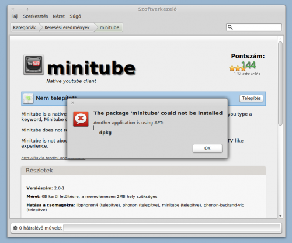Click the 'Nem telepített' status label
The height and width of the screenshot is (243, 292).
click(56, 98)
